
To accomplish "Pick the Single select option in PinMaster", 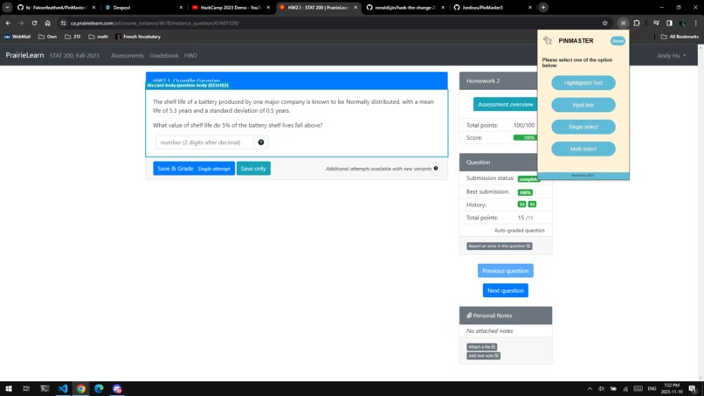I will (x=583, y=127).
